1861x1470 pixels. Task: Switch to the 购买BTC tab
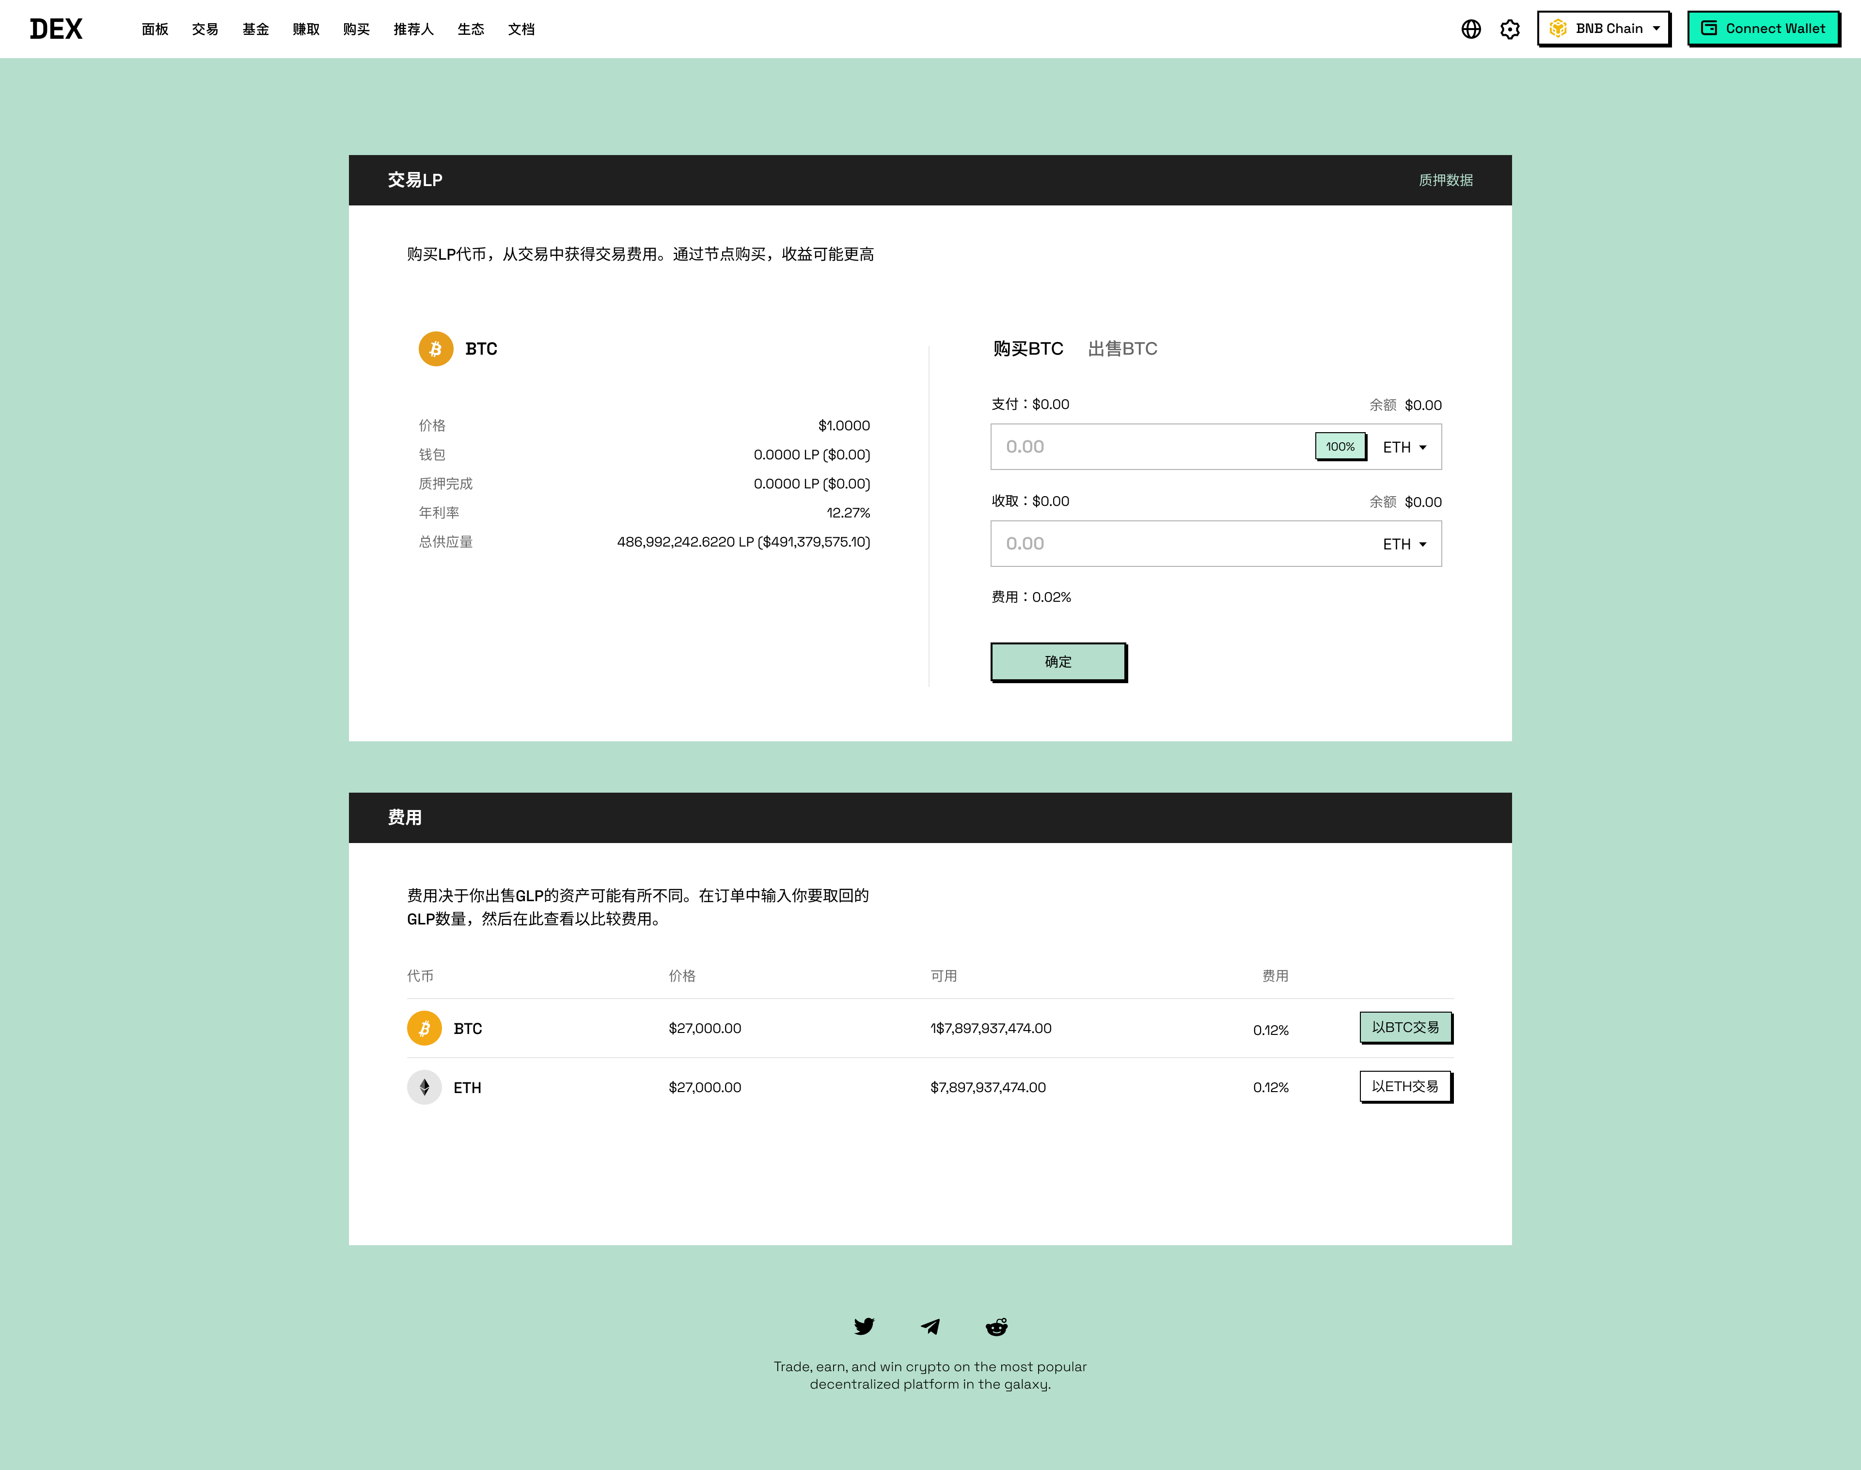coord(1028,348)
